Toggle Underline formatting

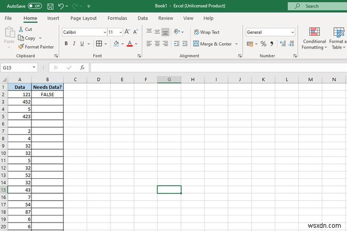[82, 44]
